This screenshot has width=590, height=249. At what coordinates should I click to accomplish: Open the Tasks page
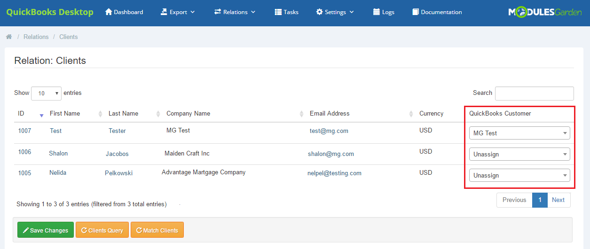(x=286, y=12)
